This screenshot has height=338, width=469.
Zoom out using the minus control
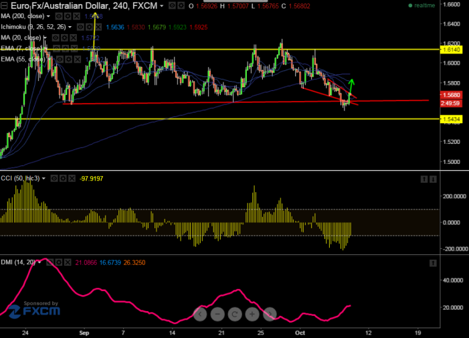point(217,314)
